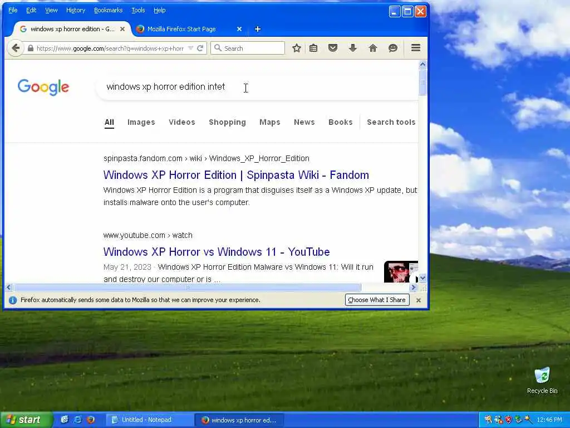This screenshot has width=570, height=428.
Task: Click the www.youtube.com watch breadcrumb
Action: point(148,235)
